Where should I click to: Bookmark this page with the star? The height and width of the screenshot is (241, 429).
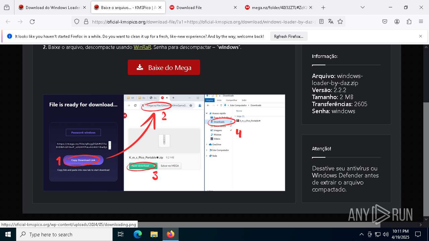click(340, 21)
